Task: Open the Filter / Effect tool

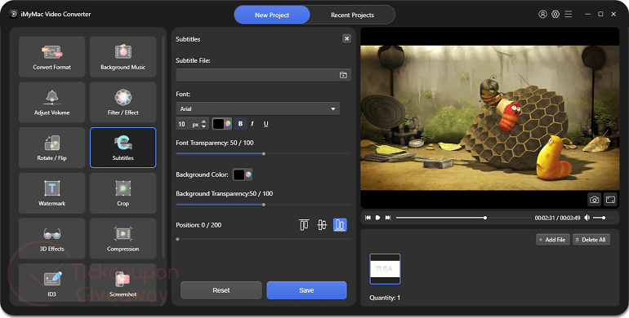Action: click(123, 102)
